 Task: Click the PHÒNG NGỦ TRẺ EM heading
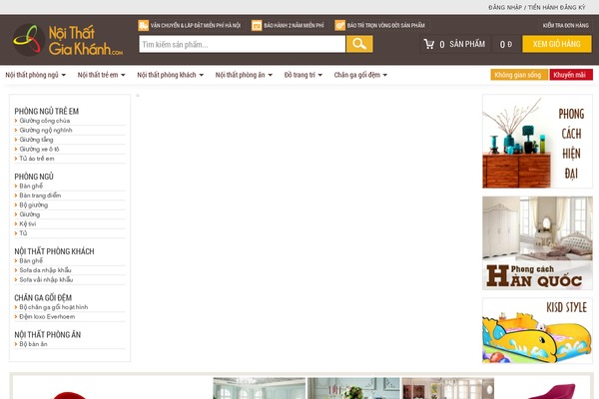(x=47, y=112)
